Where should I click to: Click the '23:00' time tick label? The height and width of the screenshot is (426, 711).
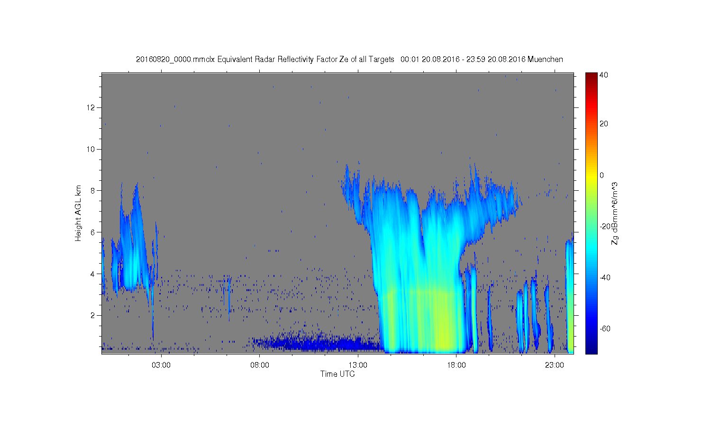coord(555,365)
